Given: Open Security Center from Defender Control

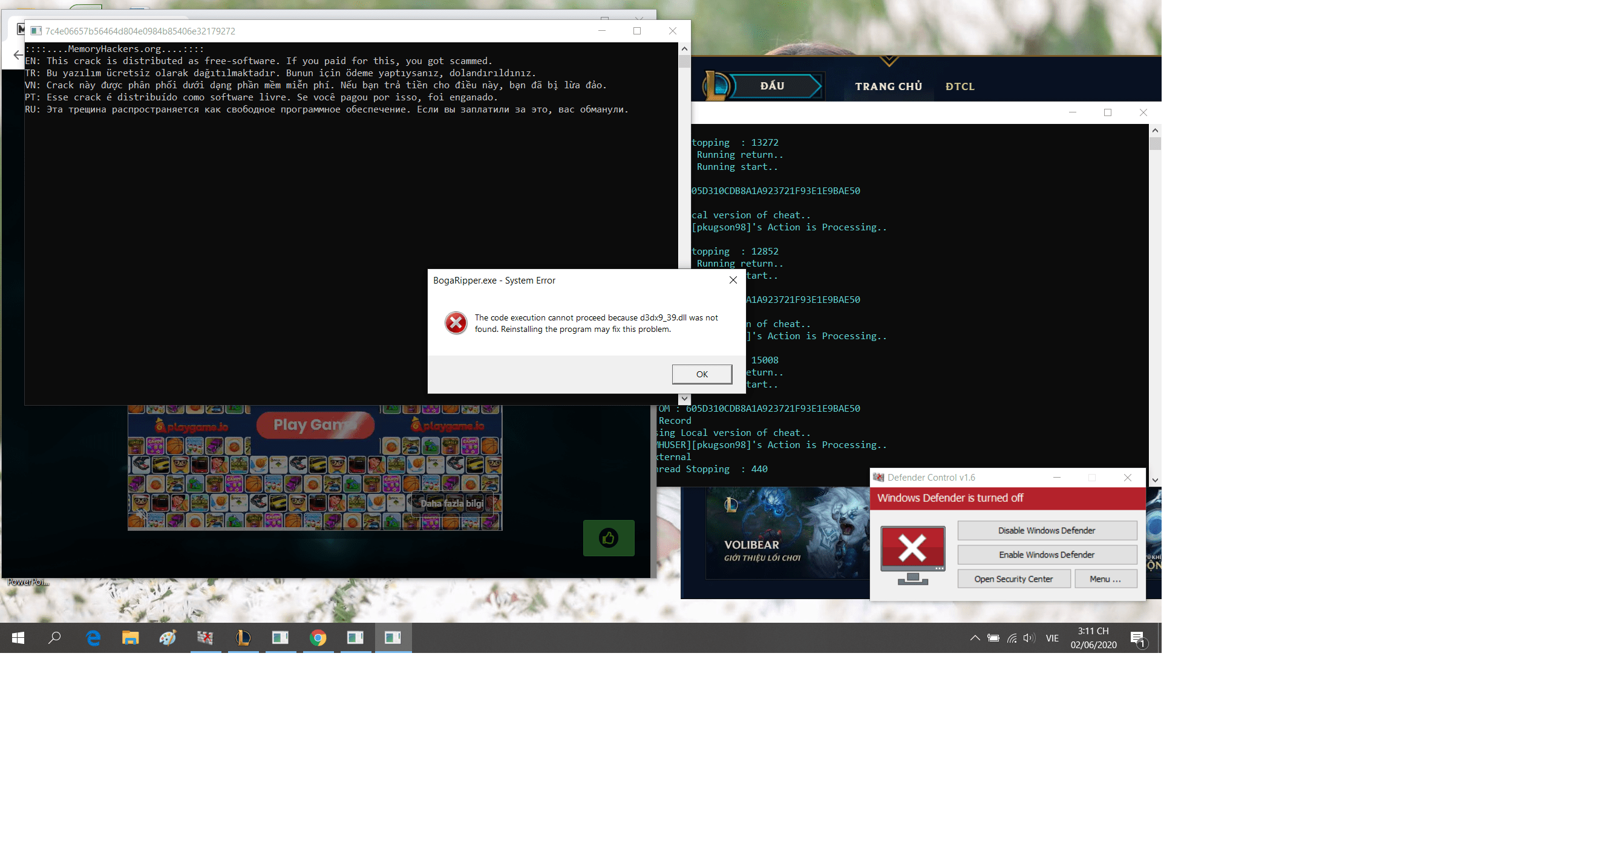Looking at the screenshot, I should pyautogui.click(x=1013, y=579).
